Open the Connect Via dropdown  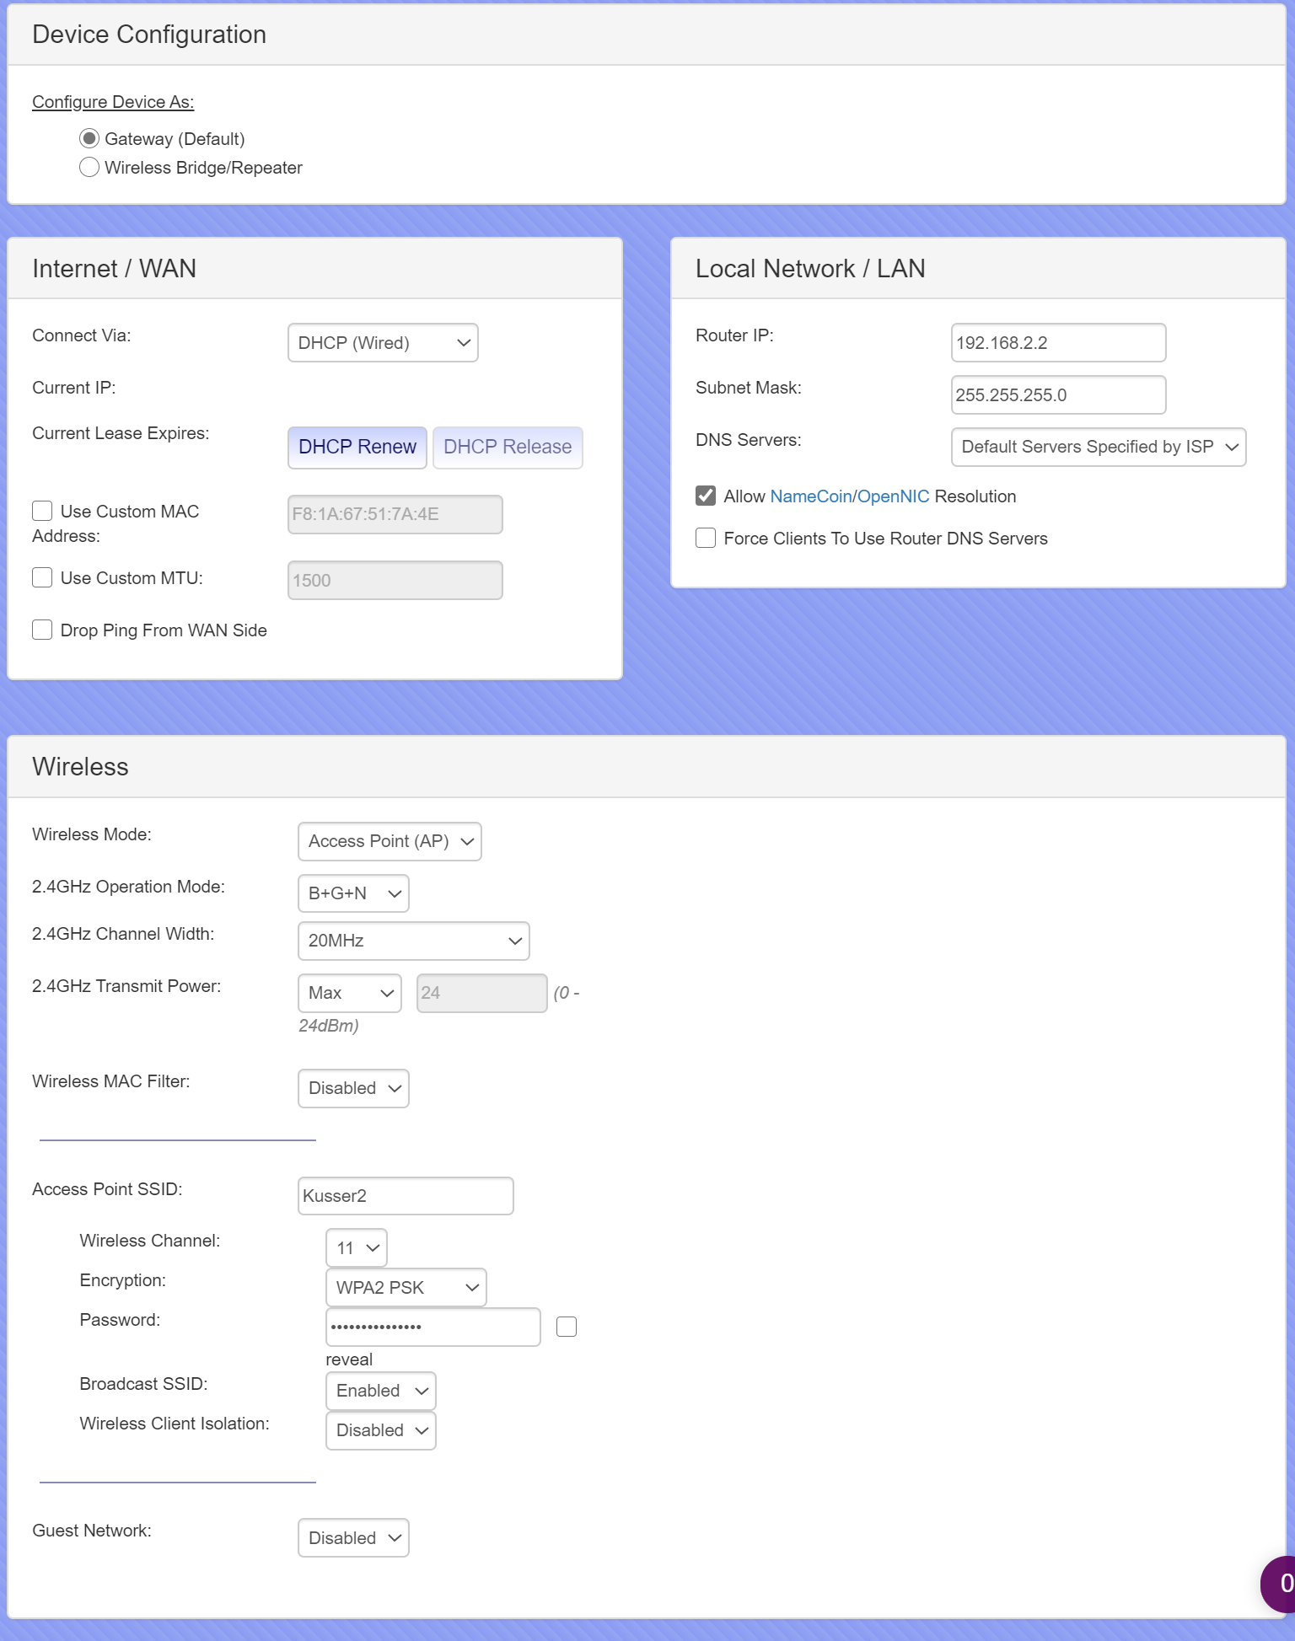[x=383, y=343]
